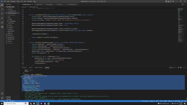
Task: Switch to the Output panel tab
Action: pos(31,67)
